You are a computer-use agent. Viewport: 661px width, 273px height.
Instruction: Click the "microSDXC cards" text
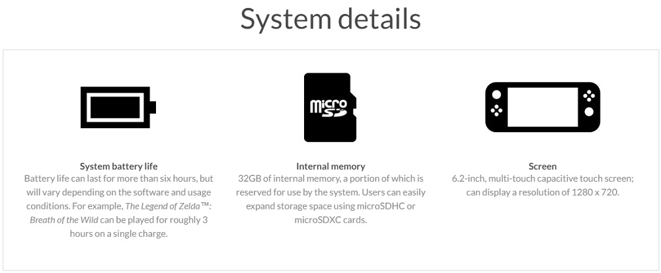coord(330,220)
